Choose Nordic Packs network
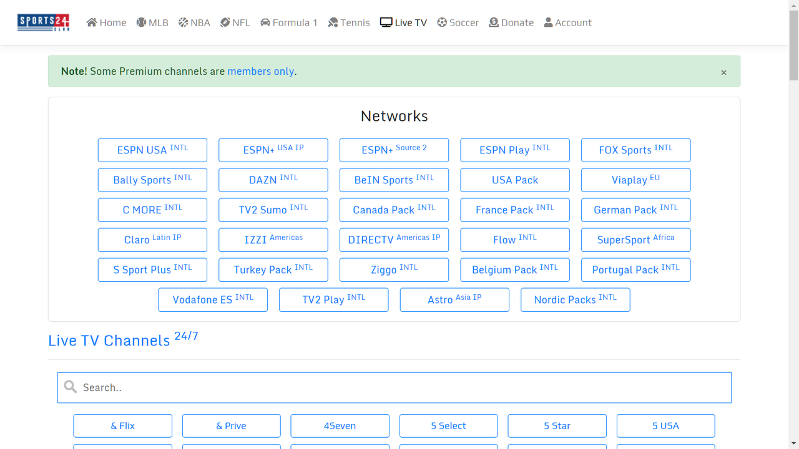The height and width of the screenshot is (449, 799). [x=575, y=300]
